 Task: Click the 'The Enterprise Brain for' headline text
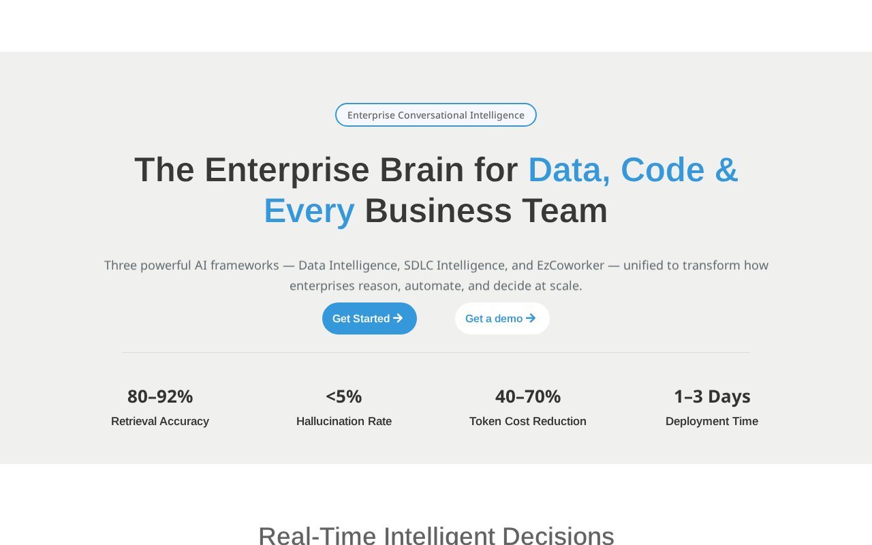(326, 170)
